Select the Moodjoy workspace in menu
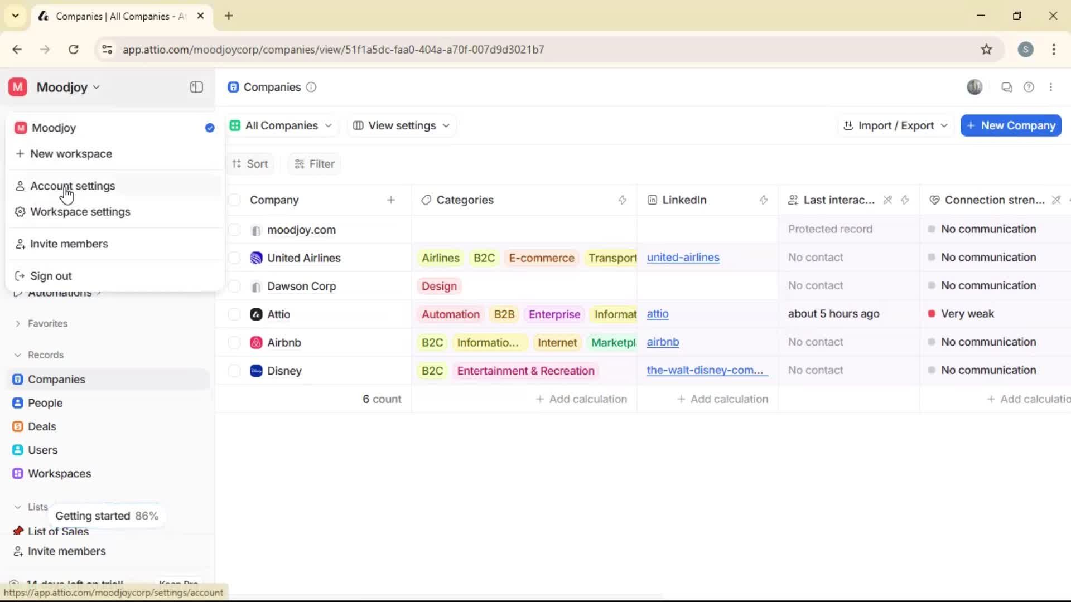Screen dimensions: 1071x602 [x=114, y=128]
